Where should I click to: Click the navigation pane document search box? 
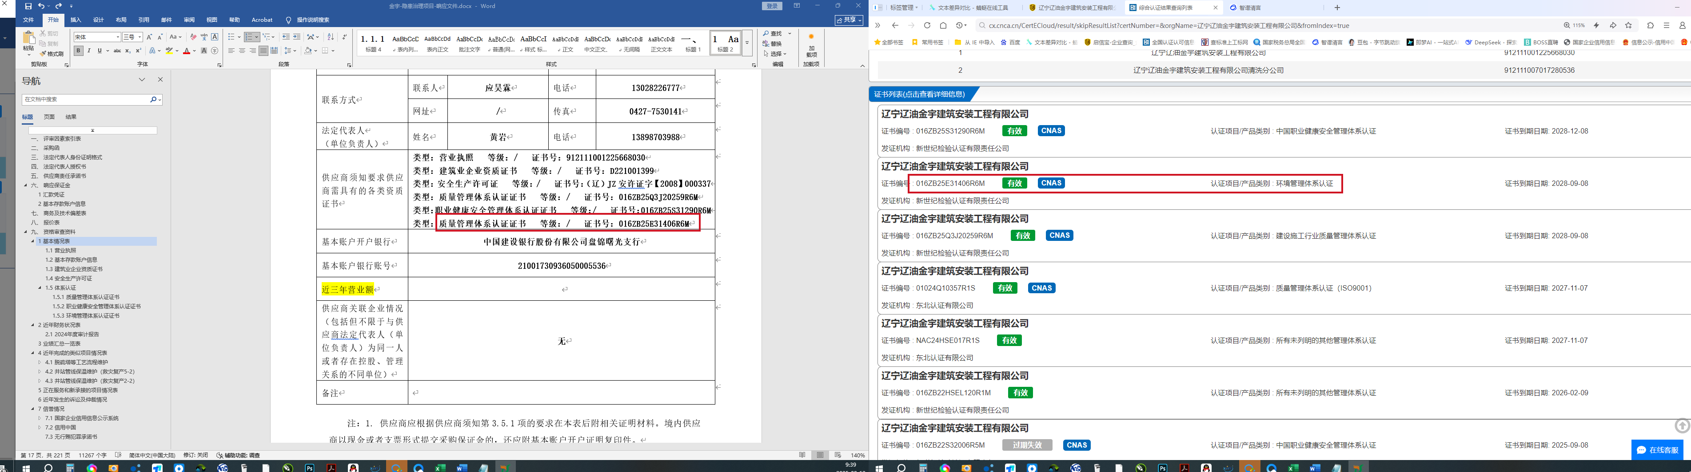pos(86,100)
